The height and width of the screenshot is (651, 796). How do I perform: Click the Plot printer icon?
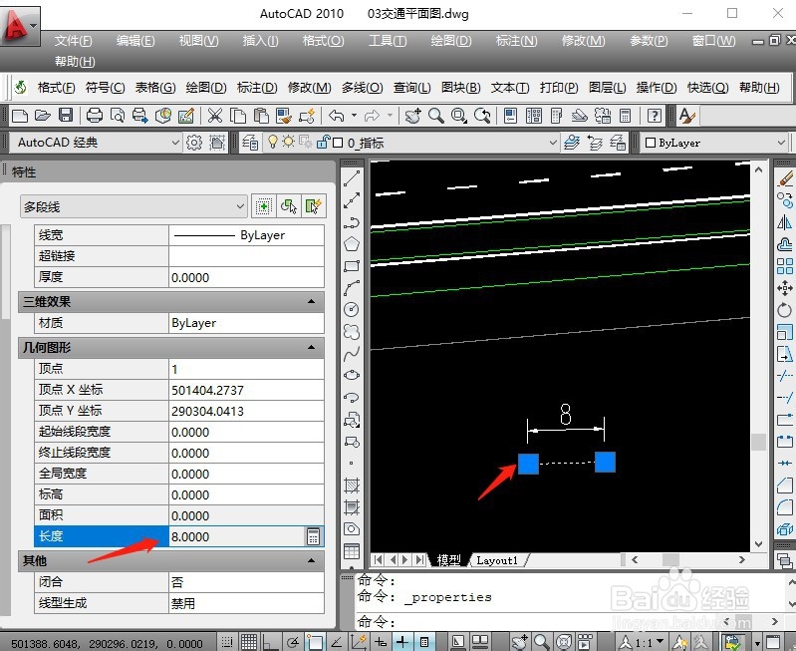pos(95,116)
